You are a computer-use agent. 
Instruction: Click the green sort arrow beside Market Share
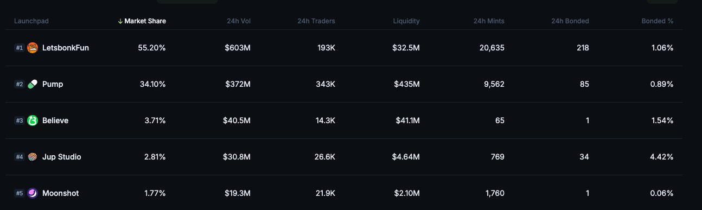[x=120, y=21]
